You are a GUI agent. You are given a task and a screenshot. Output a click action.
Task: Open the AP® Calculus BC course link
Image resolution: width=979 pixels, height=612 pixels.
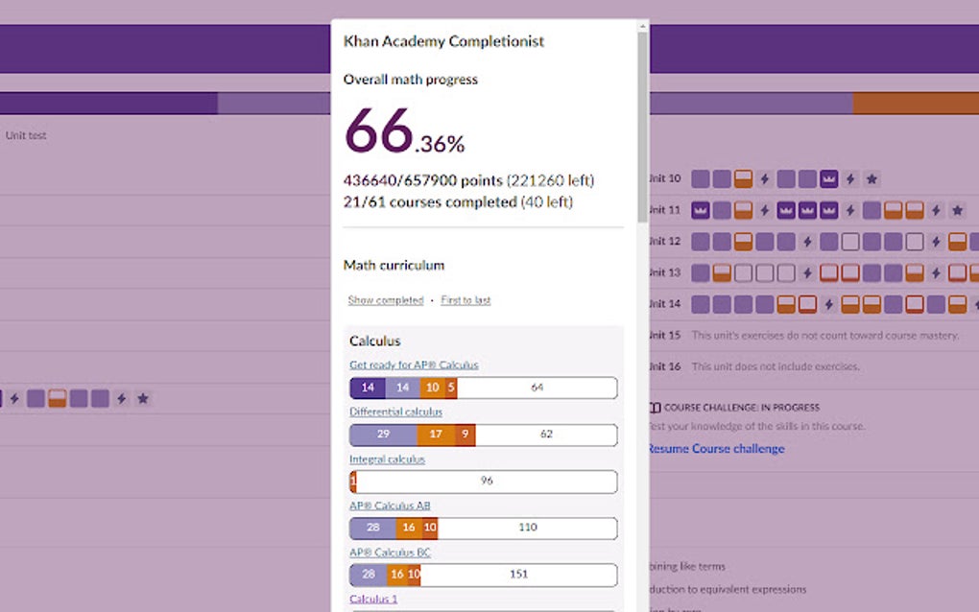point(390,552)
